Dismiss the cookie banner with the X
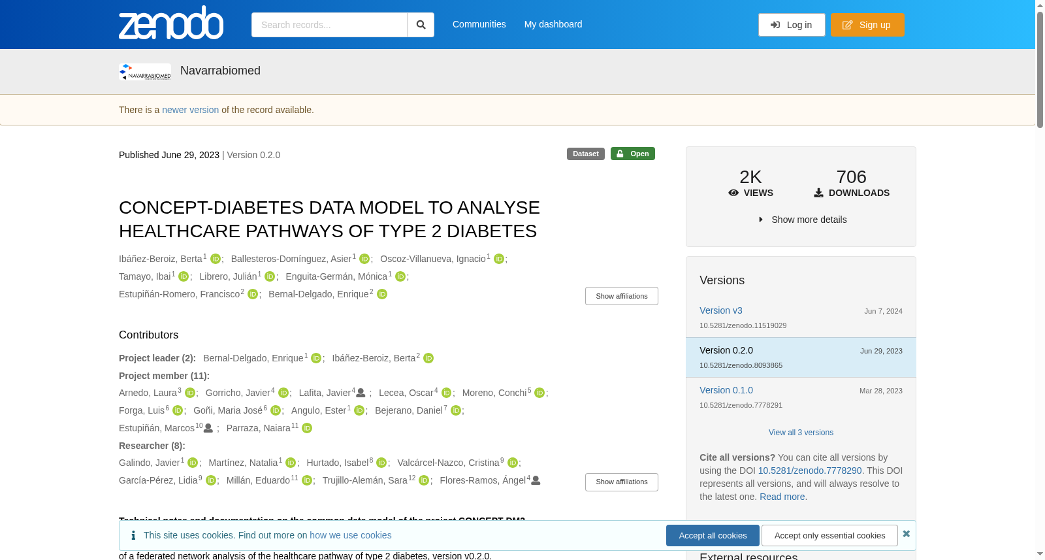Image resolution: width=1045 pixels, height=560 pixels. point(907,534)
